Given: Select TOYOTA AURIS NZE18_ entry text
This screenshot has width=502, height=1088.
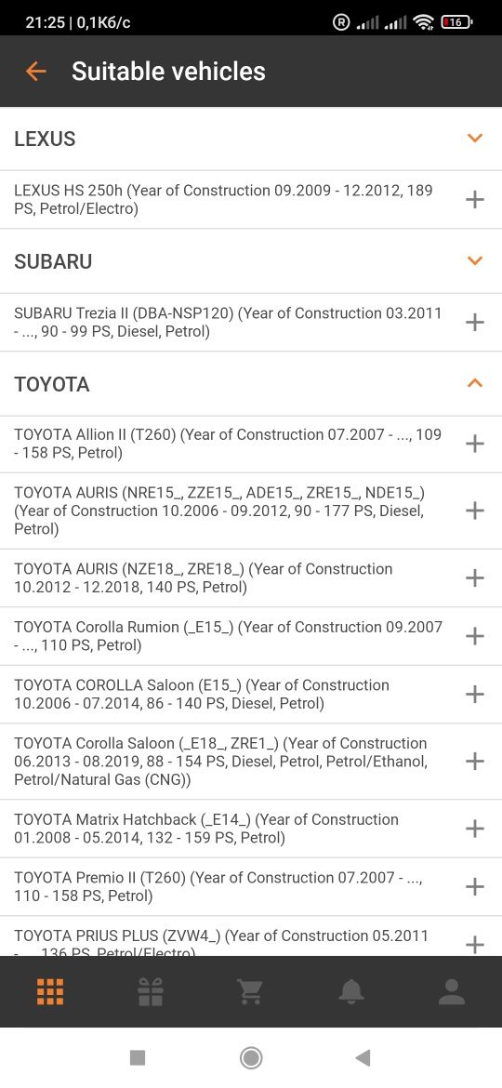Looking at the screenshot, I should click(204, 578).
